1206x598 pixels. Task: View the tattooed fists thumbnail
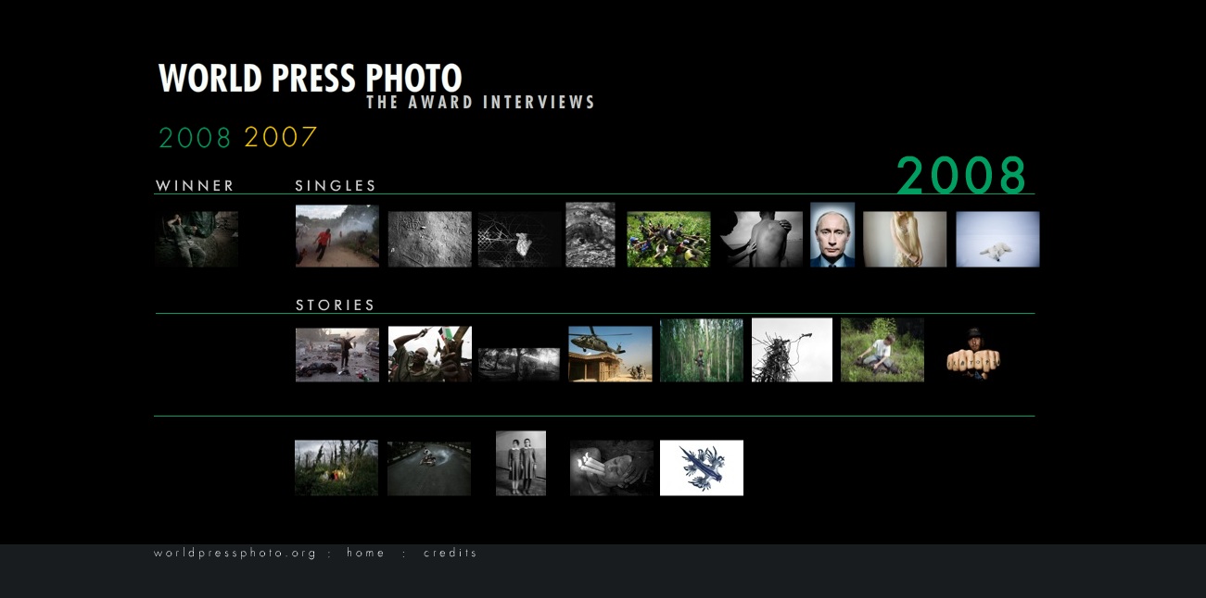[971, 354]
